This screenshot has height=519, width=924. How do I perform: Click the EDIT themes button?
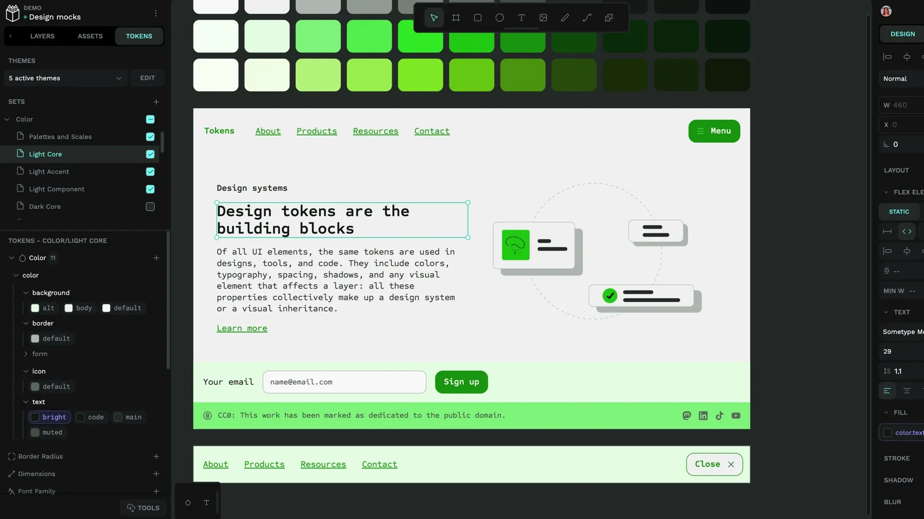147,78
